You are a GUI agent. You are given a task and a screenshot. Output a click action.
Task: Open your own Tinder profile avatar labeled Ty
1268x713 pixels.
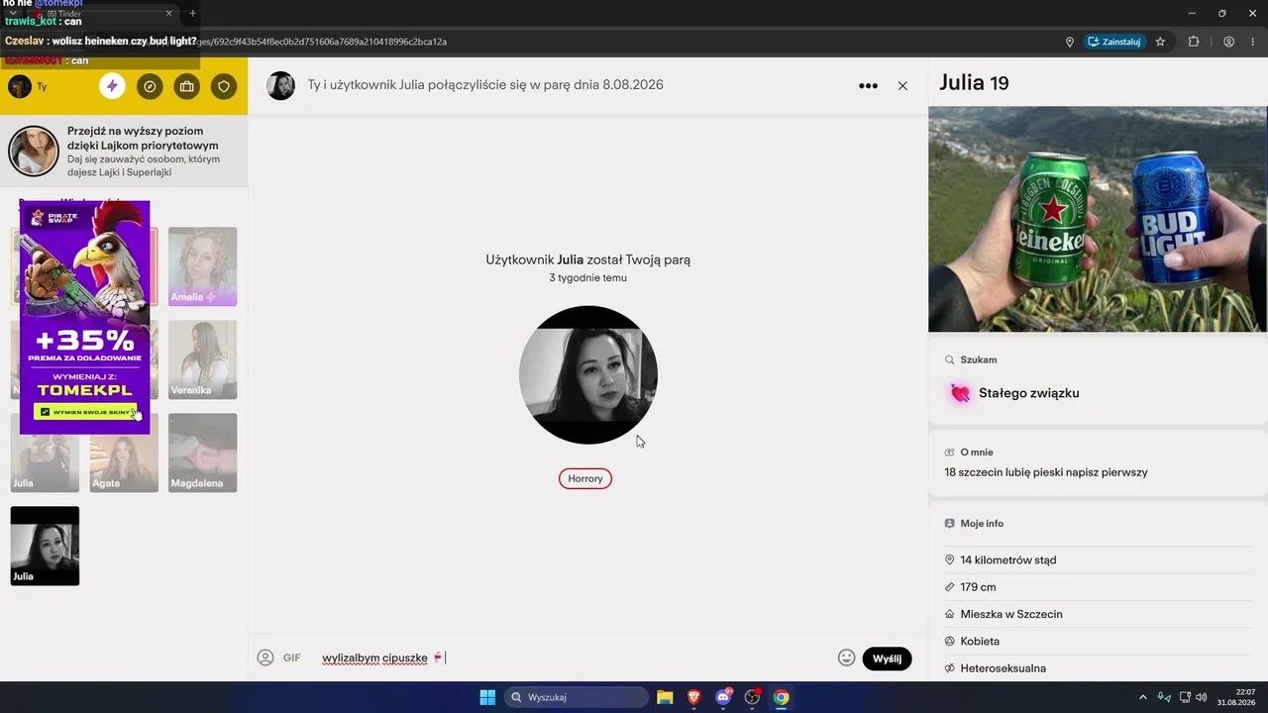tap(20, 86)
